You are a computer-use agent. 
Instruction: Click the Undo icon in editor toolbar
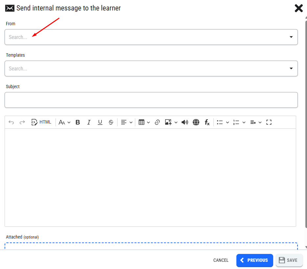pyautogui.click(x=11, y=122)
